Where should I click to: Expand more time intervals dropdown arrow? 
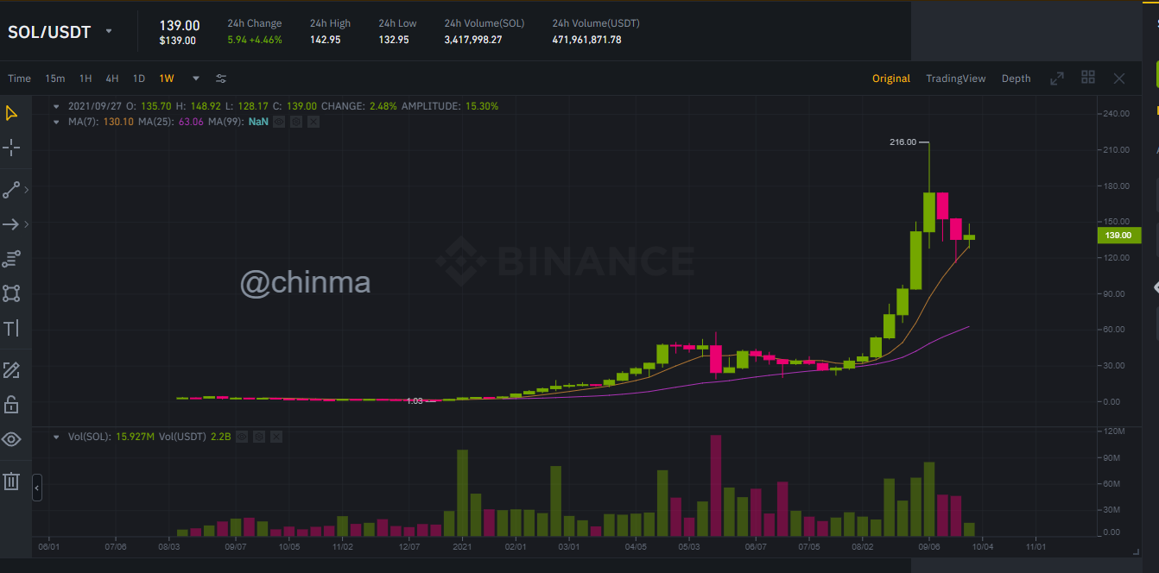(196, 79)
